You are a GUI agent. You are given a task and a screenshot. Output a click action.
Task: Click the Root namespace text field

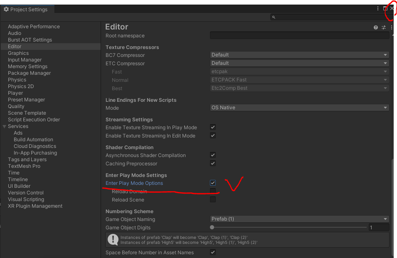click(x=299, y=36)
